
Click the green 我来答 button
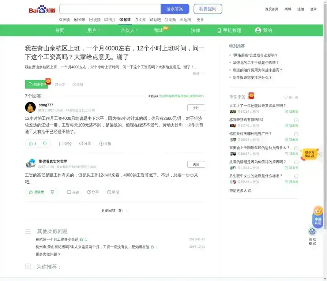36,85
